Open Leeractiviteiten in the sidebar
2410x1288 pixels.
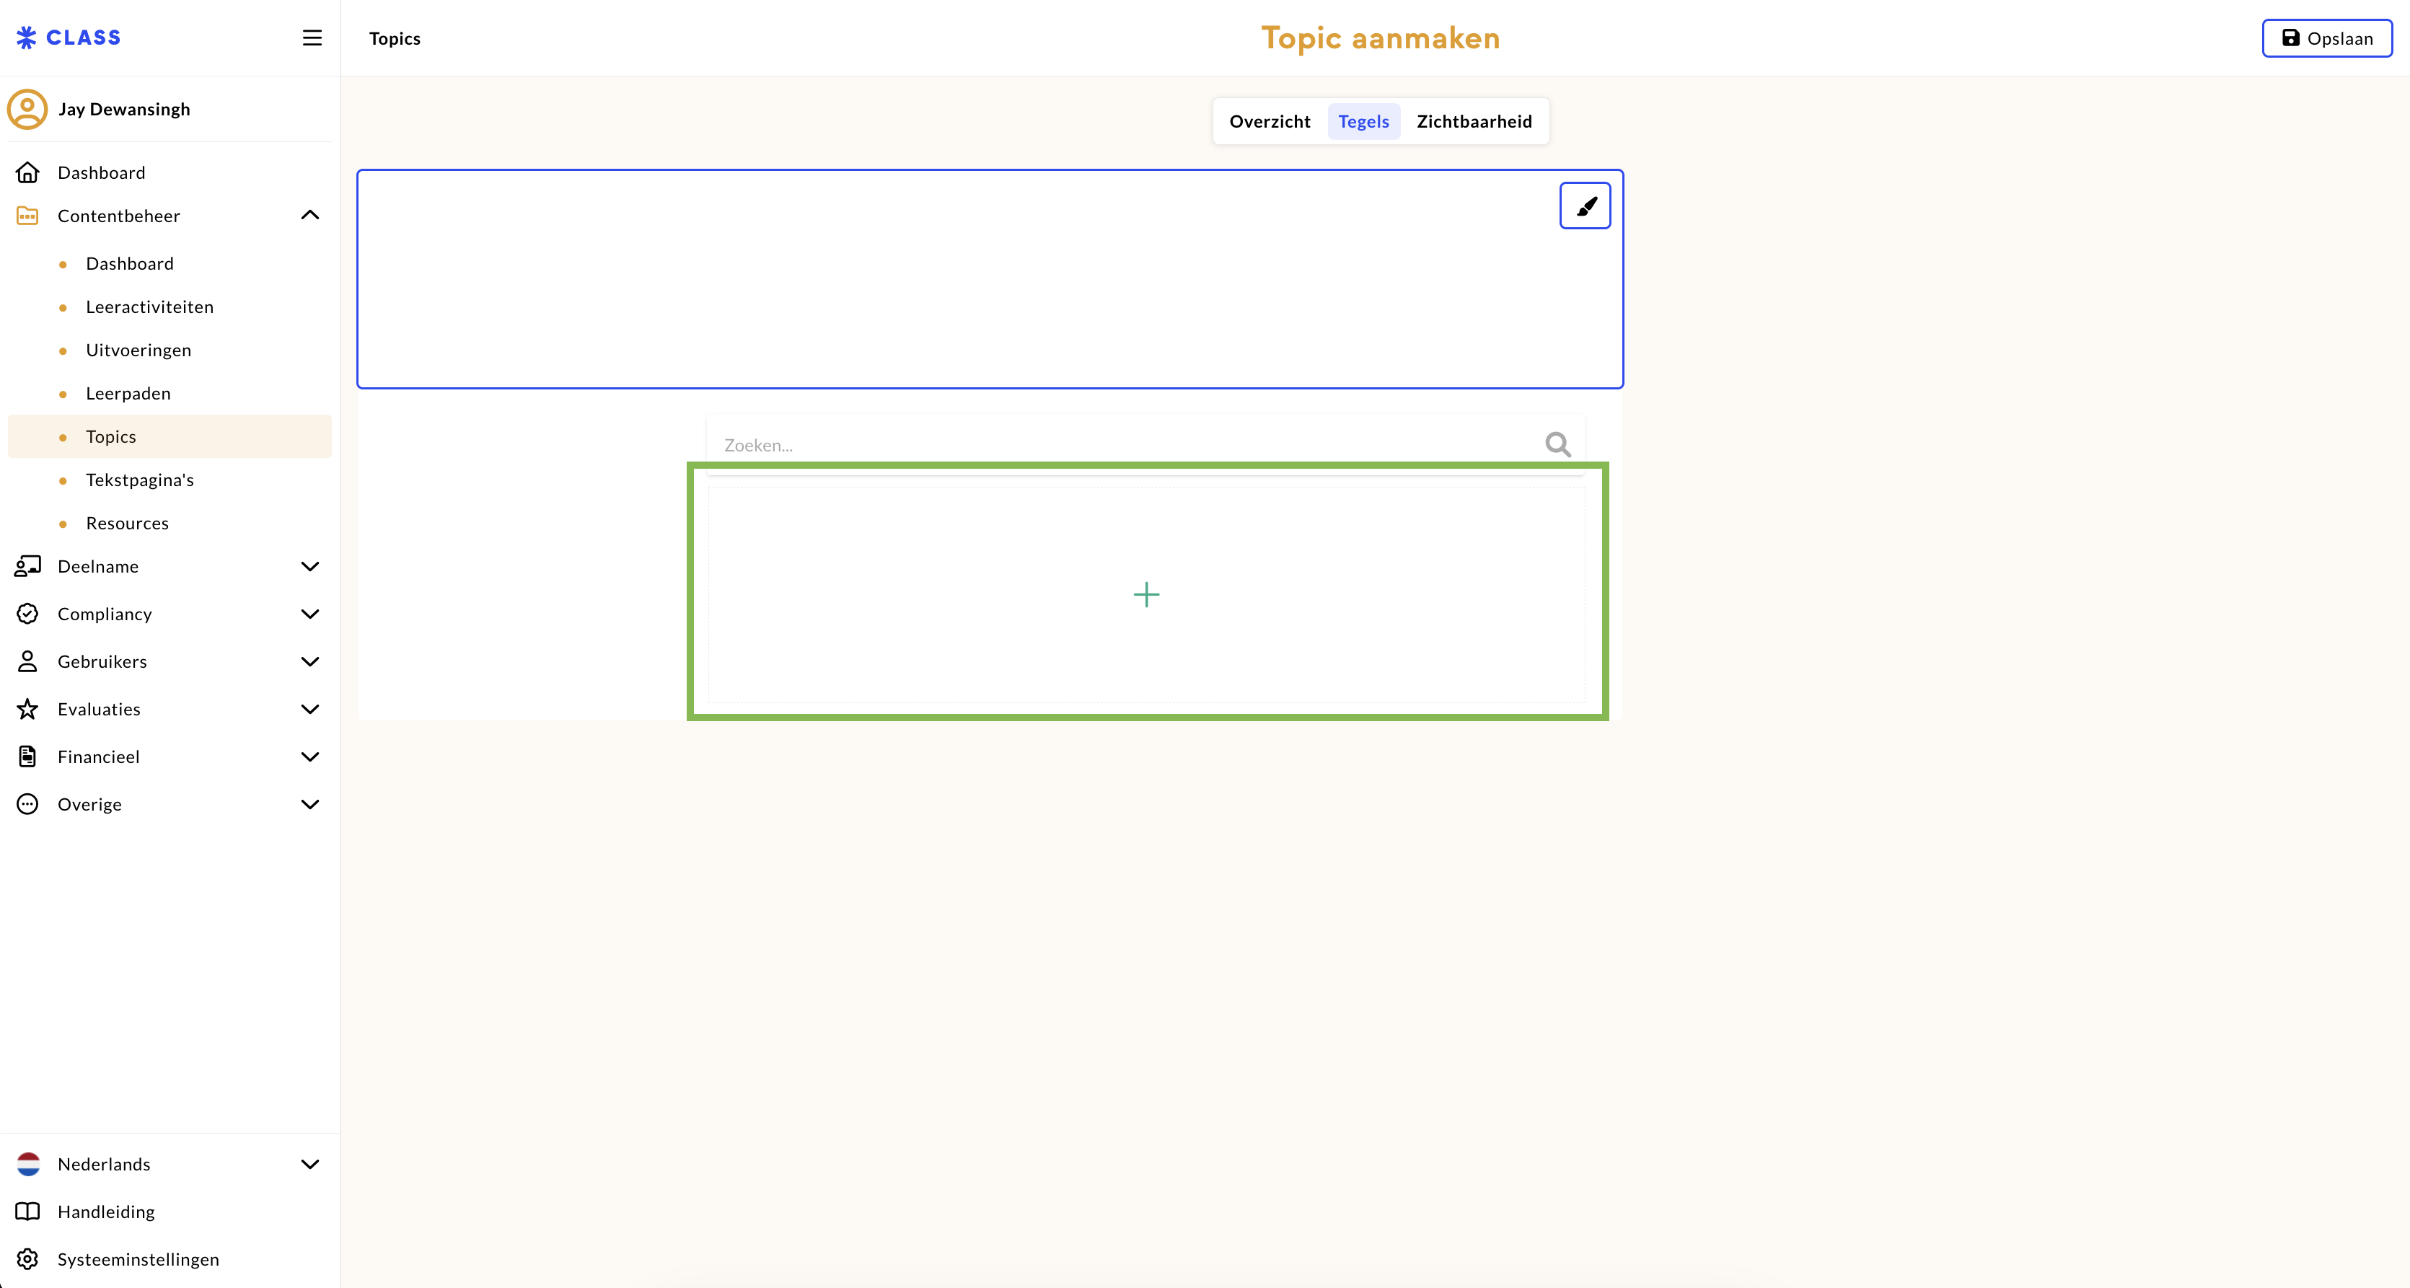150,306
